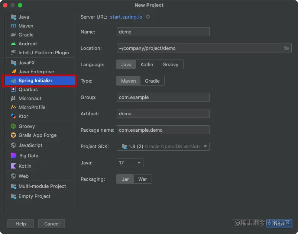Click the Java Enterprise icon
The width and height of the screenshot is (298, 234).
[14, 71]
